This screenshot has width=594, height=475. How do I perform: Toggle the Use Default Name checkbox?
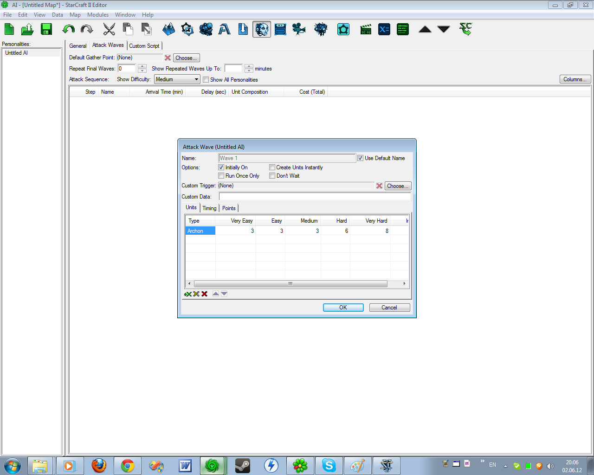(360, 158)
